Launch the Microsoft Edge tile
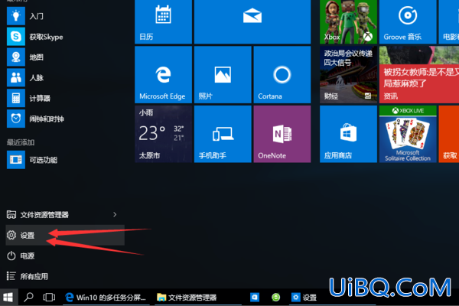Image resolution: width=459 pixels, height=306 pixels. click(163, 75)
